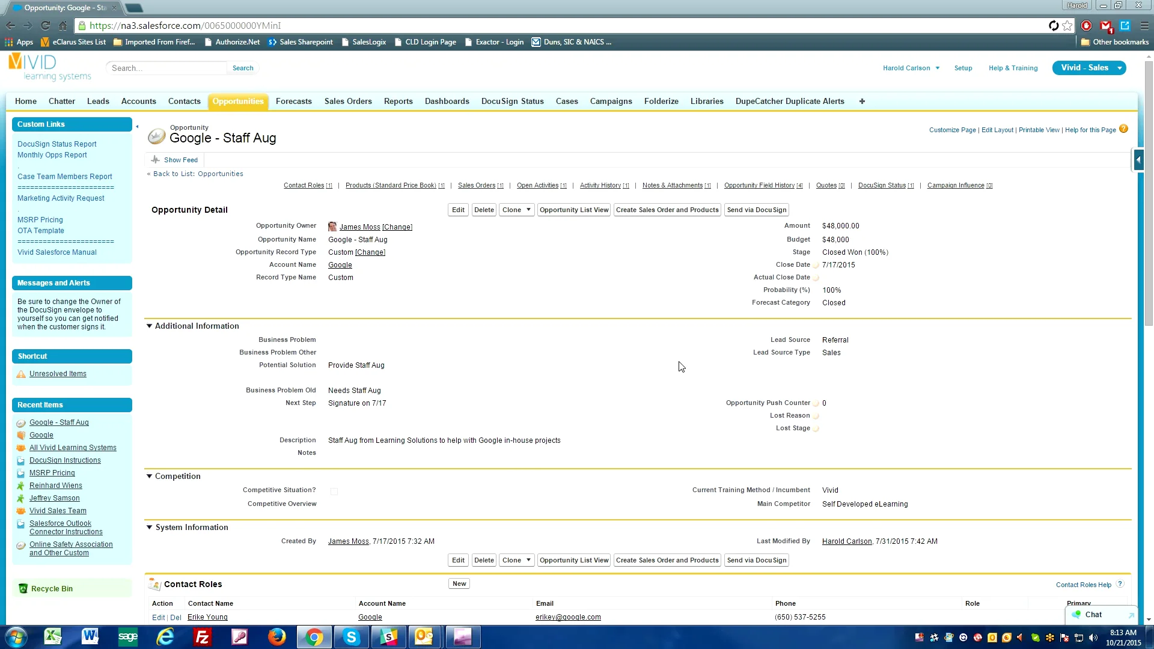Go to the browser home icon
The image size is (1154, 649).
click(63, 26)
